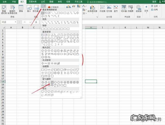Image resolution: width=165 pixels, height=125 pixels.
Task: Select the 5-point star in Stars and Banners
Action: [x=52, y=82]
